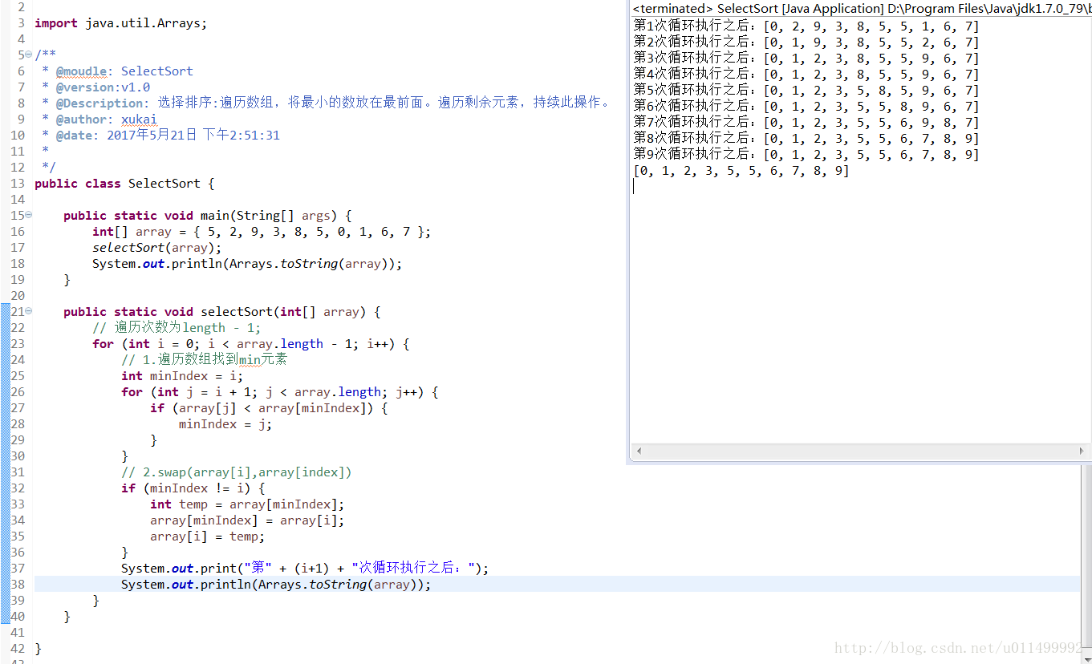The height and width of the screenshot is (664, 1092).
Task: Click 'System.out.println(Arrays.toString(array));' on line 18
Action: [247, 264]
